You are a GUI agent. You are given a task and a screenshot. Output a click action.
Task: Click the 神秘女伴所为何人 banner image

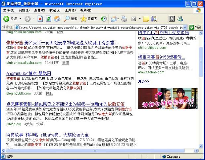tap(168, 99)
